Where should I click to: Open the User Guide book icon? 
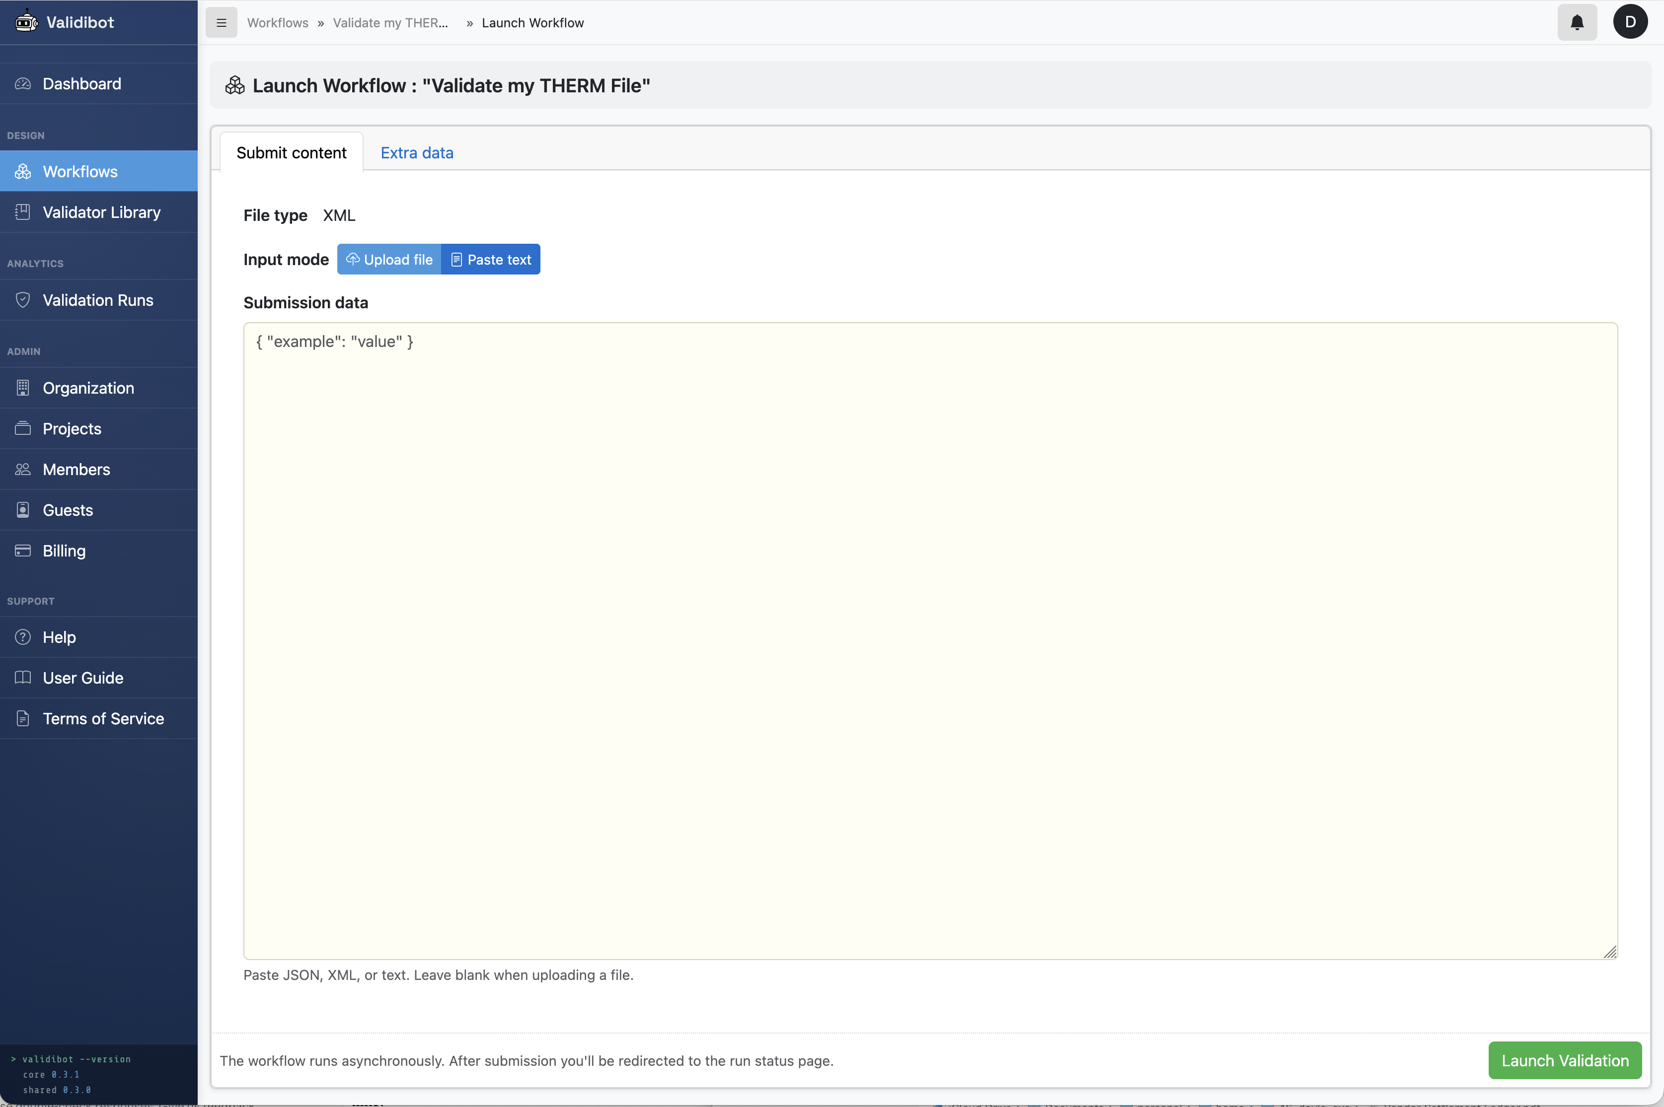tap(22, 677)
